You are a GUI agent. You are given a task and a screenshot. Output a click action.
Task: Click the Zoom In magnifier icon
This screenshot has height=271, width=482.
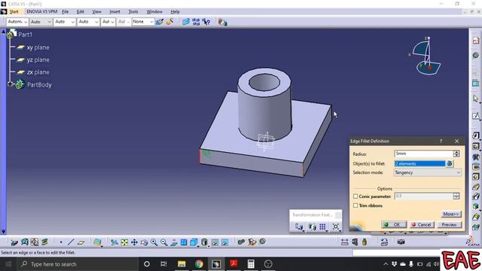[x=154, y=242]
